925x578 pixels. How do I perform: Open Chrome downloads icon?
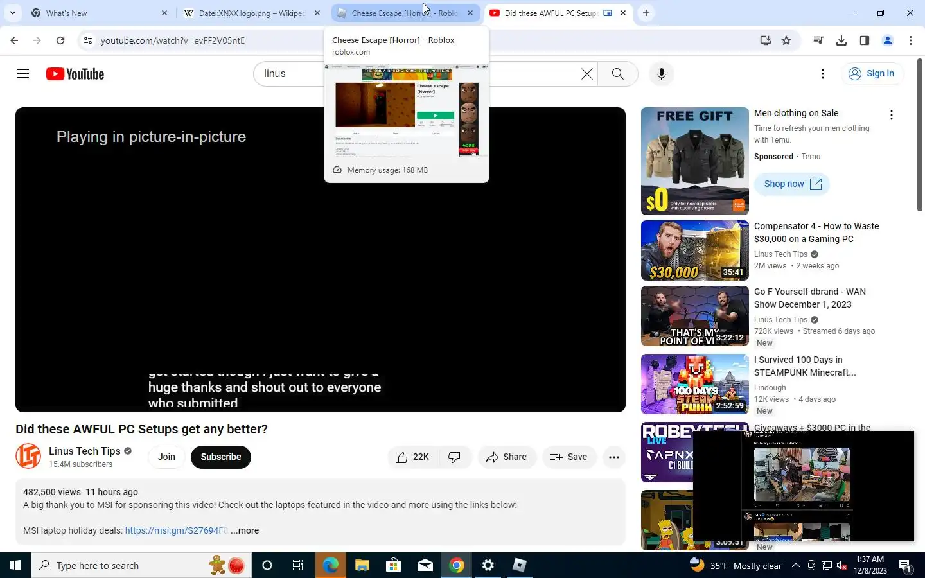coord(841,40)
